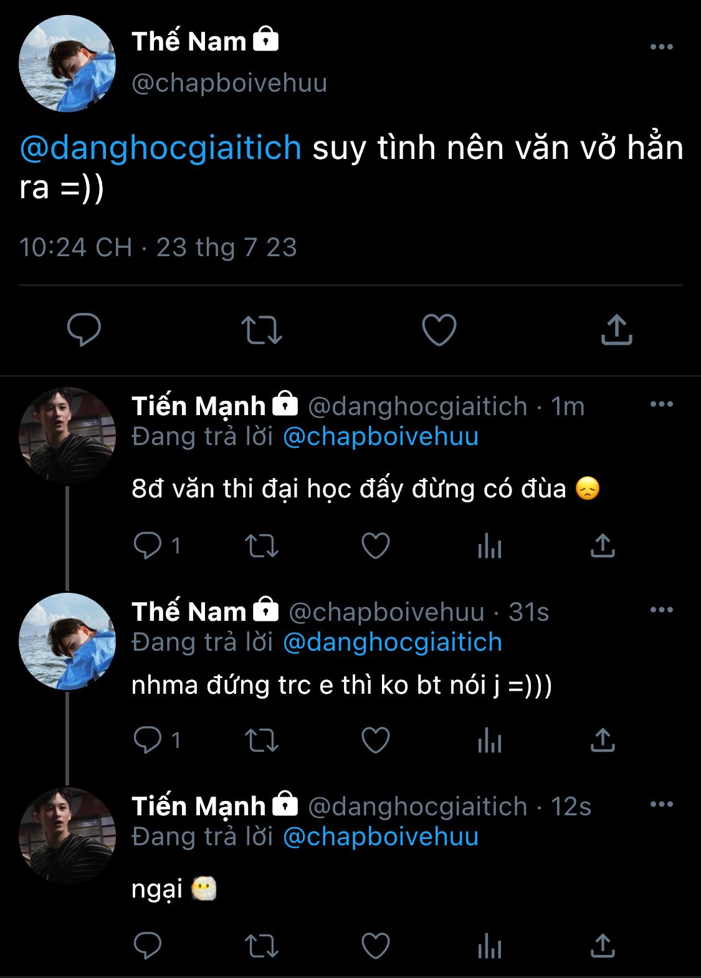The image size is (701, 978).
Task: Retweet the 'ngại' reply
Action: click(x=262, y=946)
